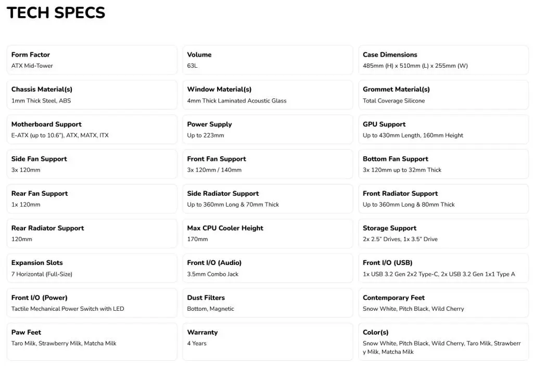Select the Dust Filters card

pos(268,303)
